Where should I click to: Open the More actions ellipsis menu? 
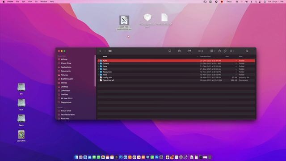coord(232,51)
